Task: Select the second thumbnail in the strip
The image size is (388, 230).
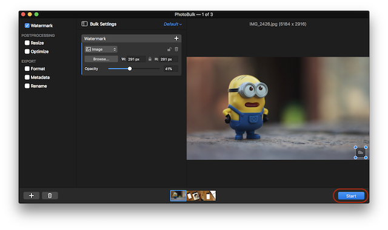Action: 193,195
